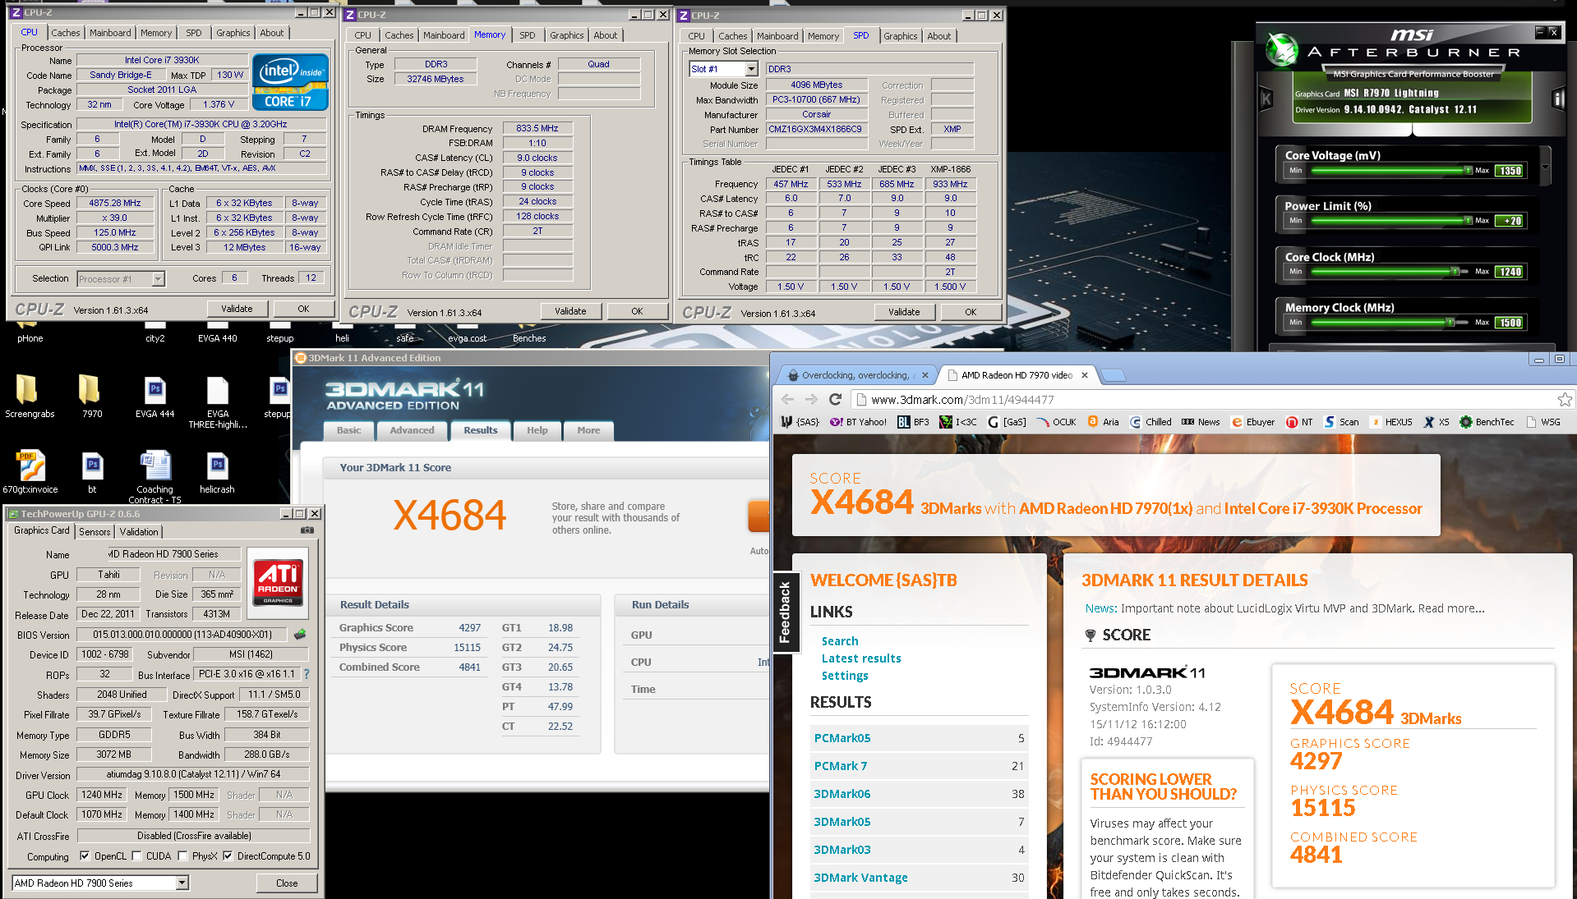
Task: Open the BT Yahoo! bookmark
Action: 858,422
